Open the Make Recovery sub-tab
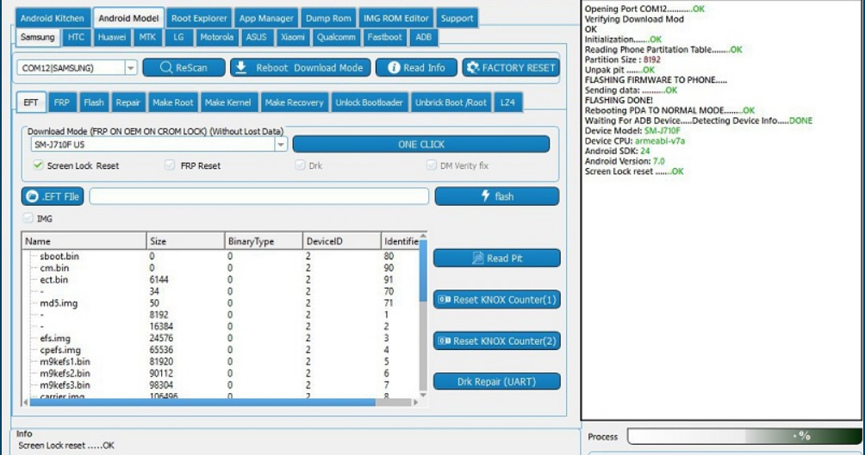This screenshot has width=865, height=455. pos(294,102)
